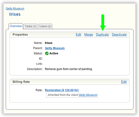The height and width of the screenshot is (117, 139).
Task: Select the Irises name value text
Action: (x=49, y=43)
